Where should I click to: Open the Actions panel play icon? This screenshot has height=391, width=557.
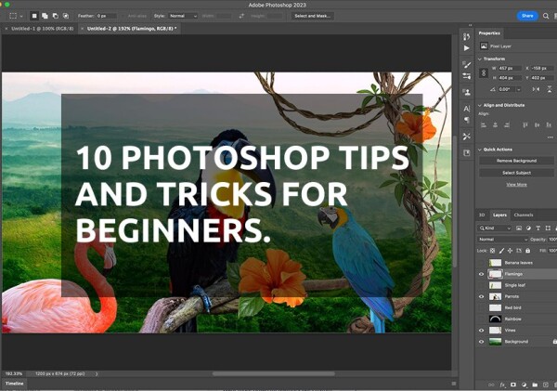[466, 48]
